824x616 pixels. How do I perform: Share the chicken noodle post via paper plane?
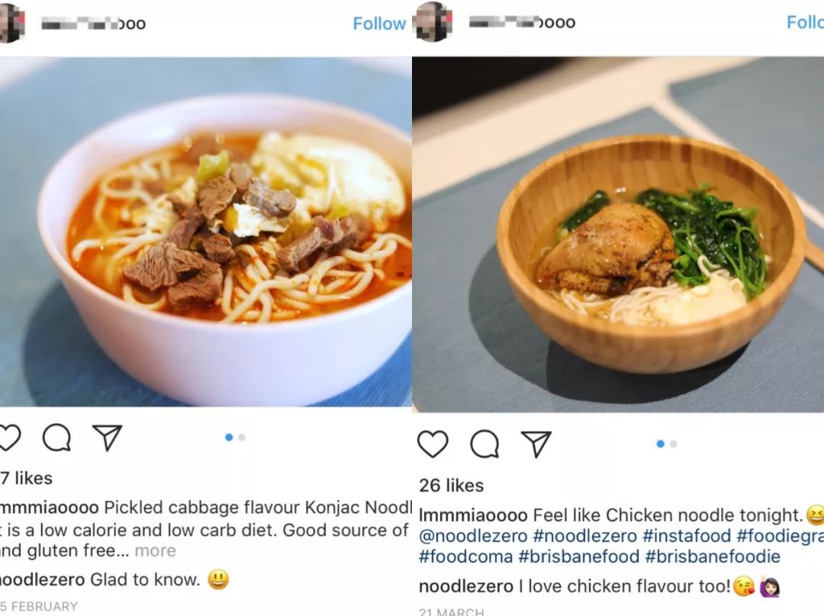click(536, 444)
